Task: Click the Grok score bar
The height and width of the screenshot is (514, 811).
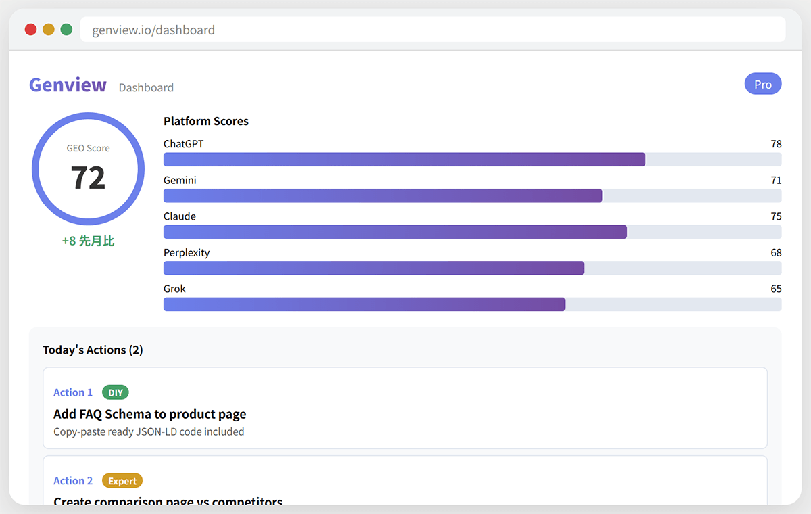Action: pyautogui.click(x=472, y=304)
